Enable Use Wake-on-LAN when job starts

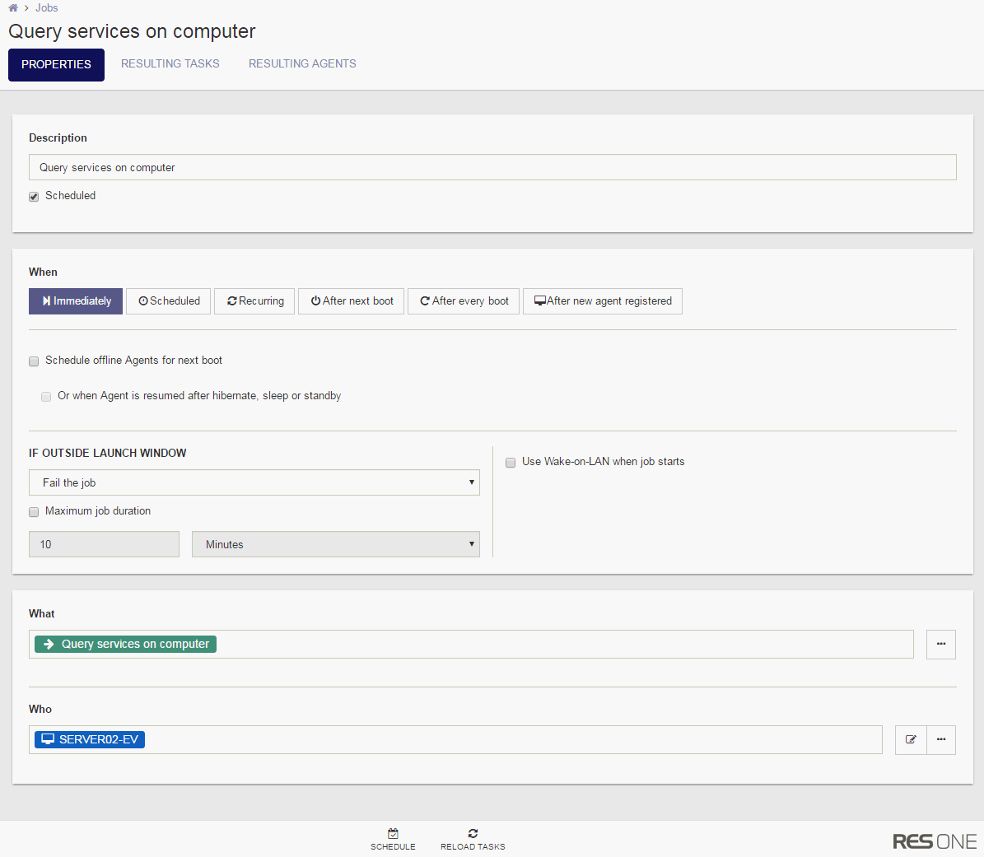[511, 463]
